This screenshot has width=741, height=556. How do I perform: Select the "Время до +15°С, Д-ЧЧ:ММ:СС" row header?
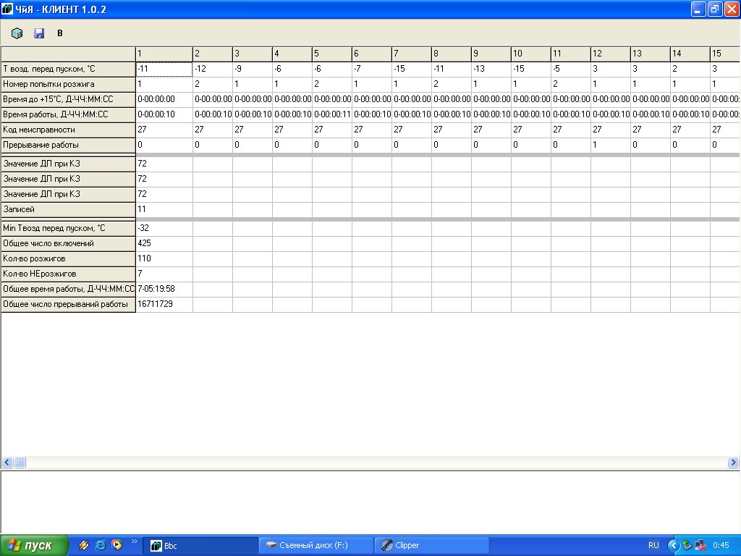(68, 99)
